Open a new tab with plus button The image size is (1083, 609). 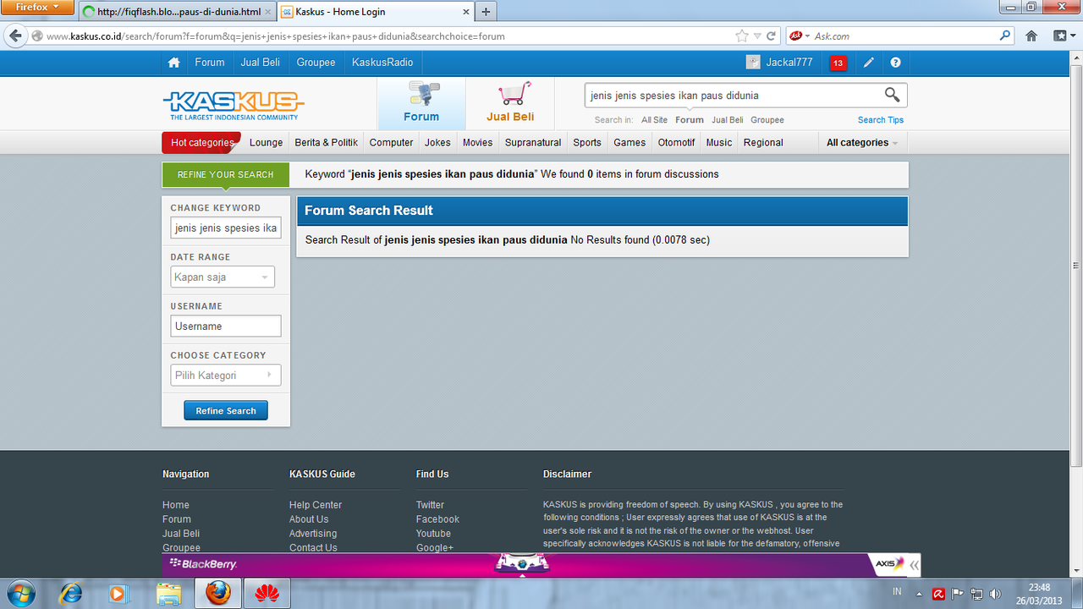pyautogui.click(x=486, y=12)
